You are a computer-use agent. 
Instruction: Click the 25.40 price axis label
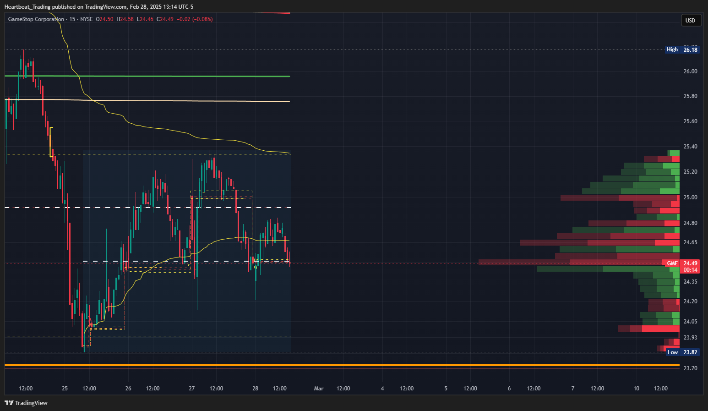click(690, 147)
